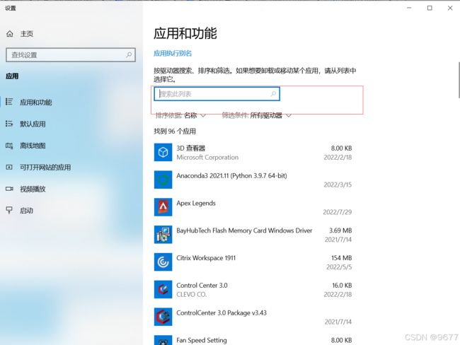Screen dimensions: 460x345
Task: Go to 视频播放 page
Action: point(71,189)
